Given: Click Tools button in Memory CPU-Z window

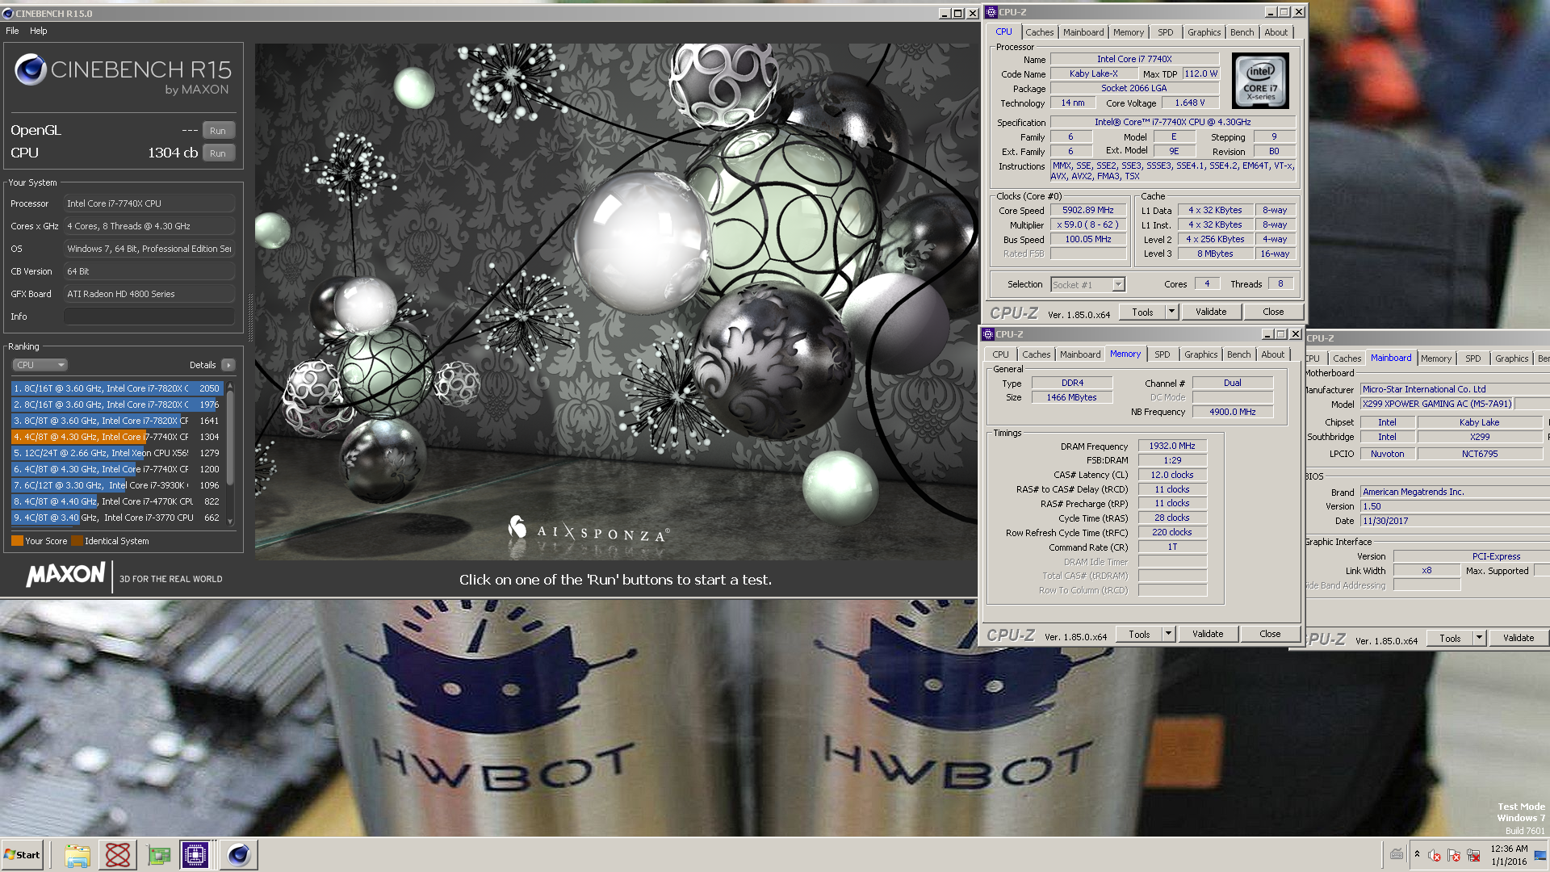Looking at the screenshot, I should pyautogui.click(x=1139, y=634).
